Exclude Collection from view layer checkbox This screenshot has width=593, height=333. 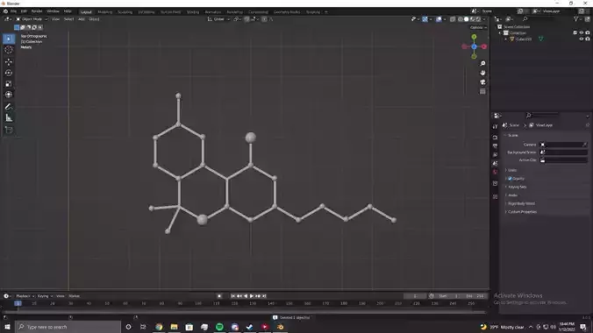(x=575, y=33)
